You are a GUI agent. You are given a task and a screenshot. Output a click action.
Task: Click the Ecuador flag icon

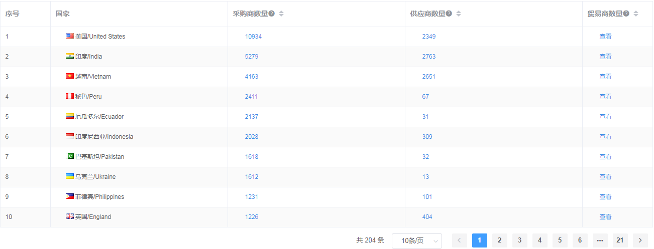[70, 116]
